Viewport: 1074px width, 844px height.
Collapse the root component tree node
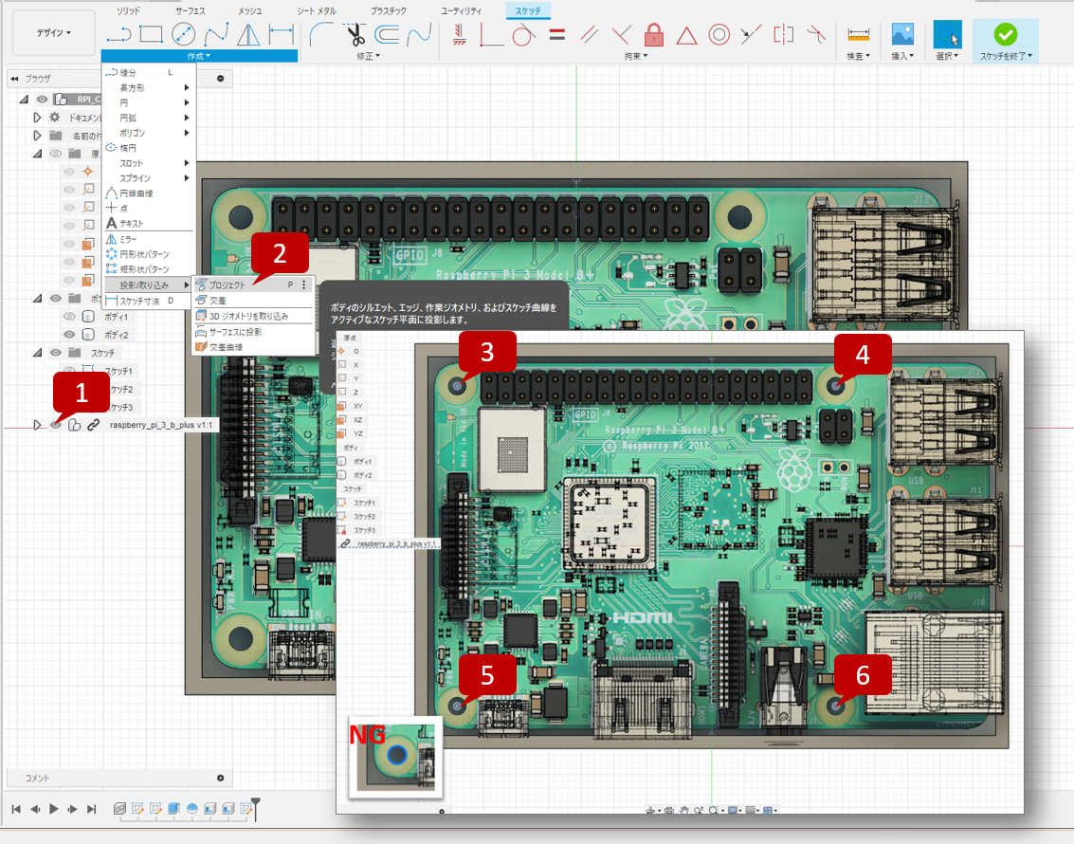pyautogui.click(x=24, y=100)
